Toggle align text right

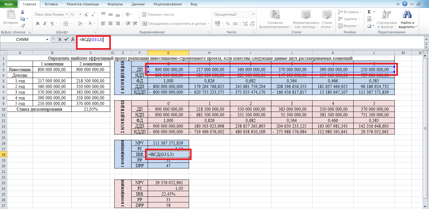[x=117, y=24]
